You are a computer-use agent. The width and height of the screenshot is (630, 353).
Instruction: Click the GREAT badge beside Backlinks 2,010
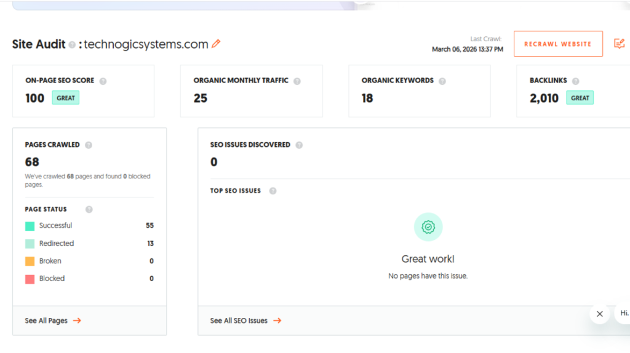tap(580, 98)
